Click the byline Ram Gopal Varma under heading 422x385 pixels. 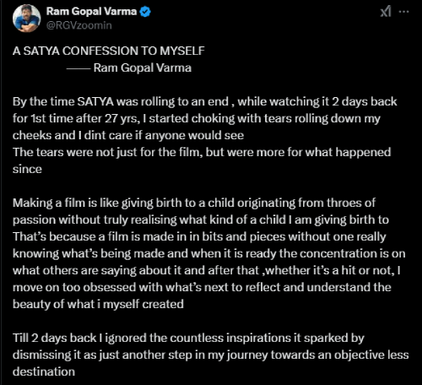[x=143, y=68]
